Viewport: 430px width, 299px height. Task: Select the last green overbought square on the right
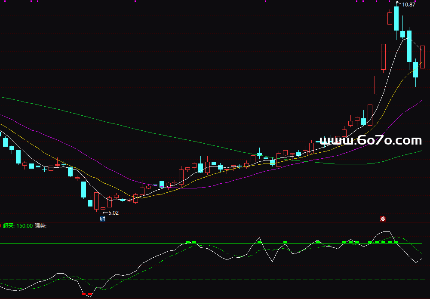pyautogui.click(x=396, y=242)
